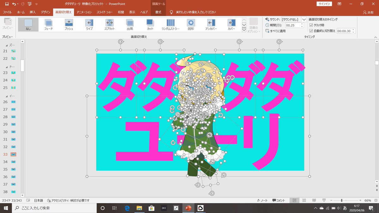The height and width of the screenshot is (213, 379).
Task: Start slideshow from status bar icon
Action: [324, 200]
